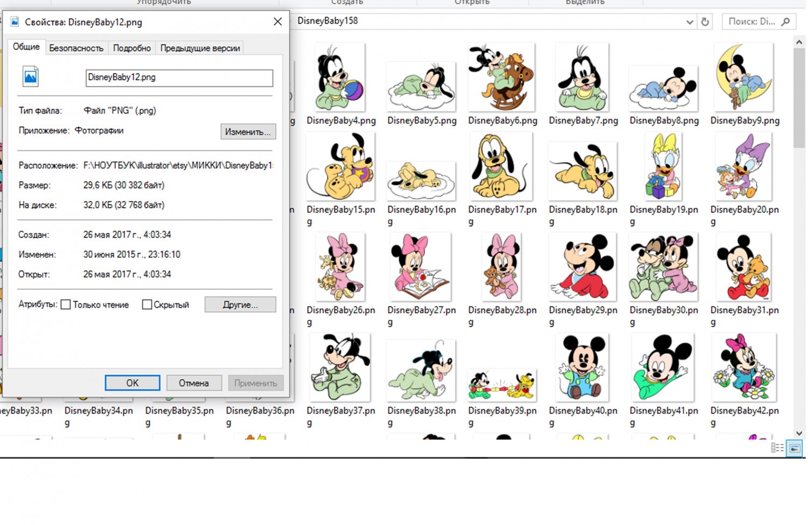Click the 'Изменить...' button
This screenshot has width=808, height=525.
[x=248, y=132]
